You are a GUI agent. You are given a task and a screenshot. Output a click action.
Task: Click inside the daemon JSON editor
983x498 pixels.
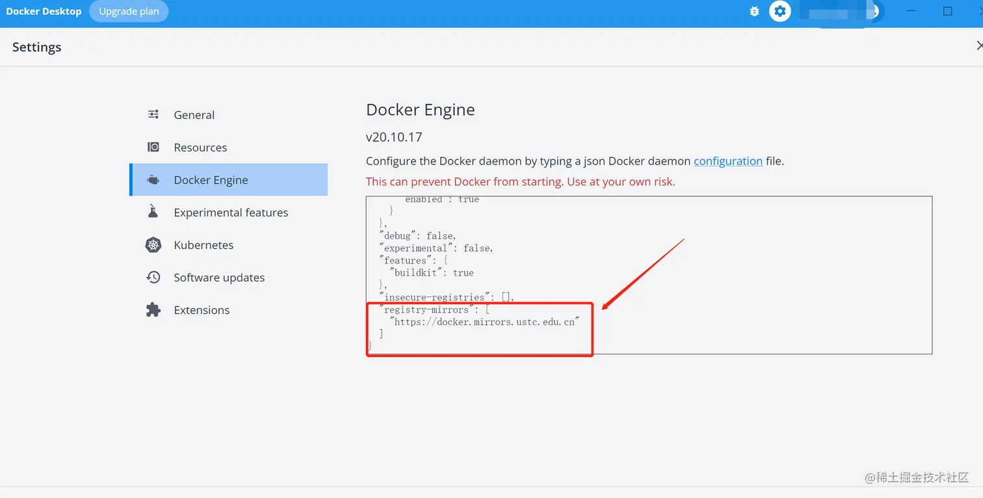(649, 275)
